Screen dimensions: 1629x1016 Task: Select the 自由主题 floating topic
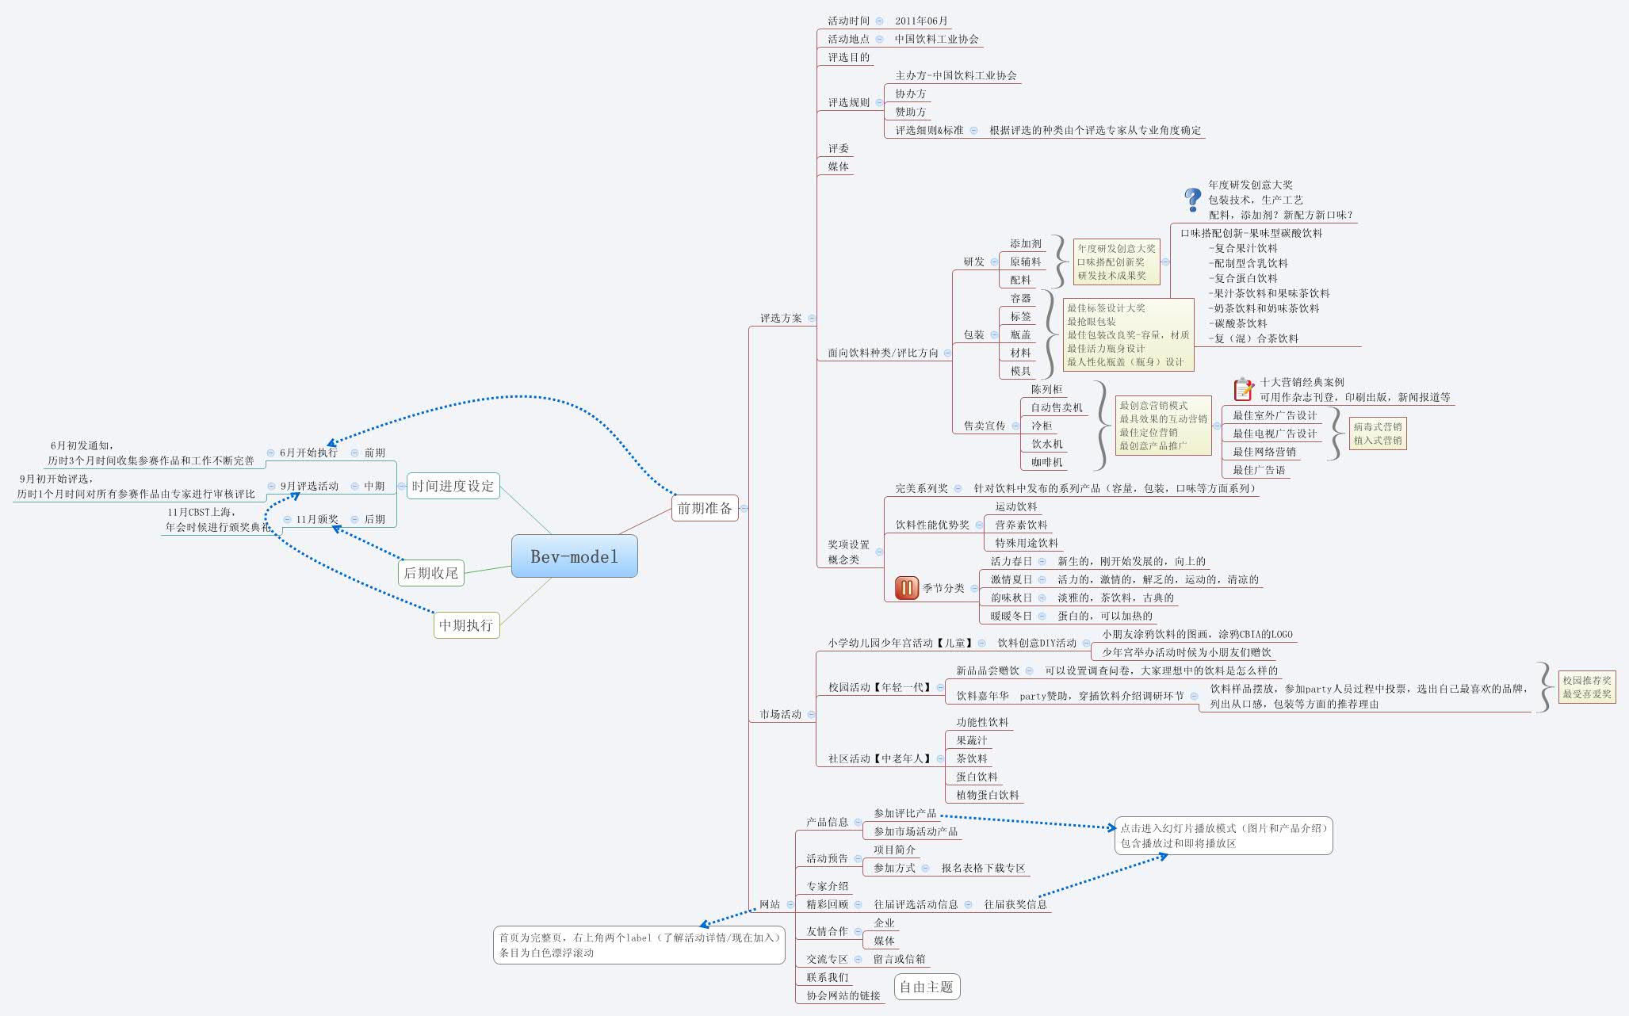926,987
